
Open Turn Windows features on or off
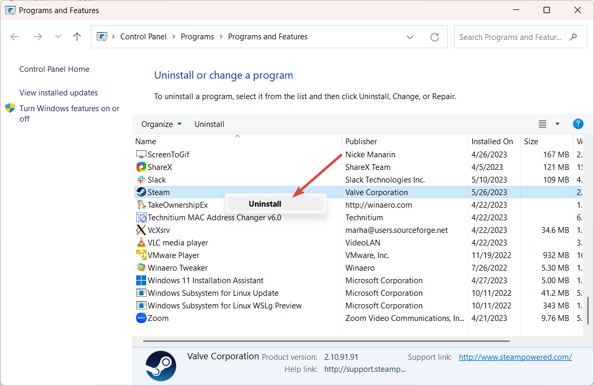click(x=69, y=113)
